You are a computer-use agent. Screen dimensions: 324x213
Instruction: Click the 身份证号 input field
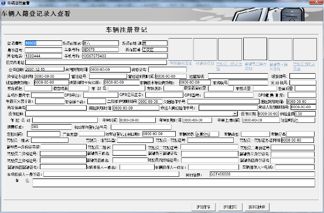pos(43,50)
